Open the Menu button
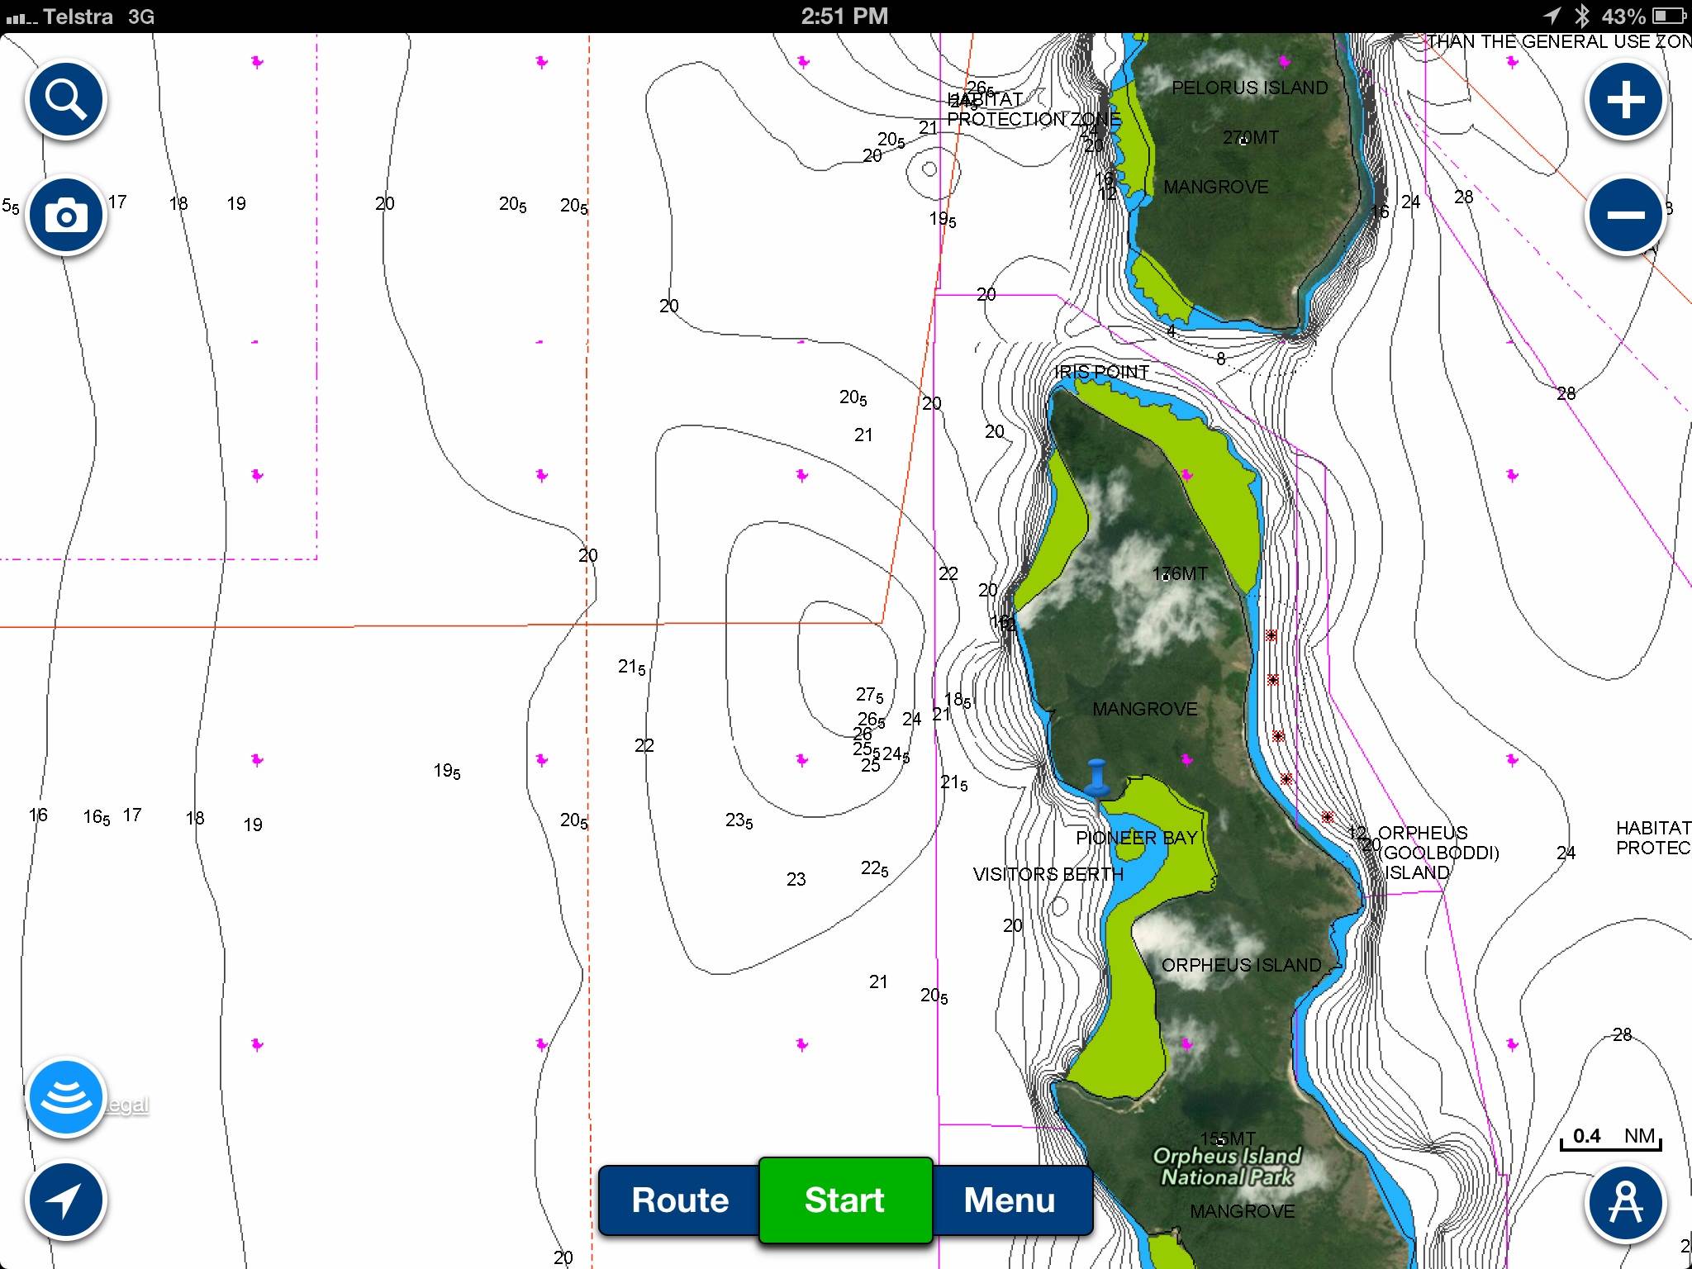The width and height of the screenshot is (1692, 1269). (x=1010, y=1200)
